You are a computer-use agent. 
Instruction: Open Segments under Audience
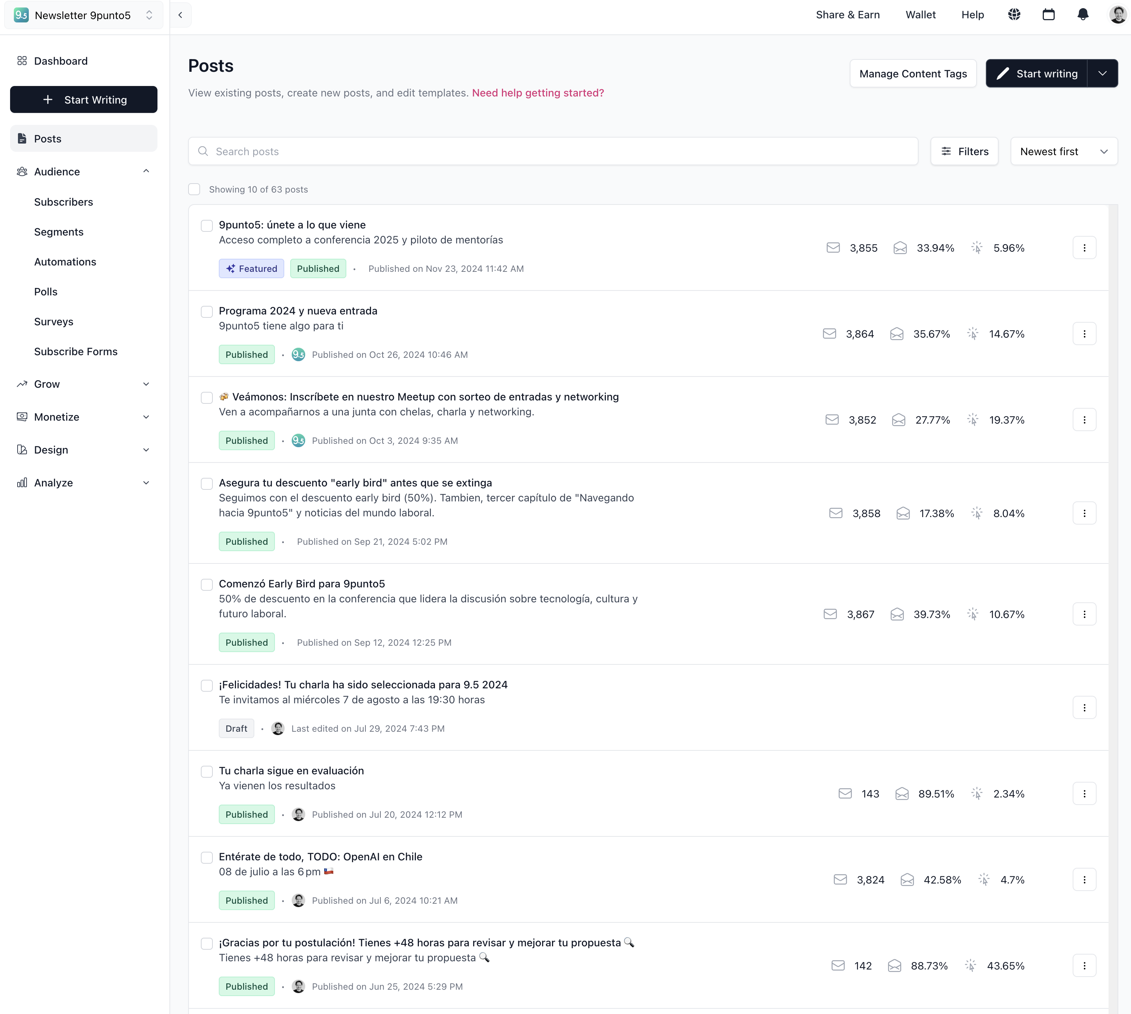(58, 232)
